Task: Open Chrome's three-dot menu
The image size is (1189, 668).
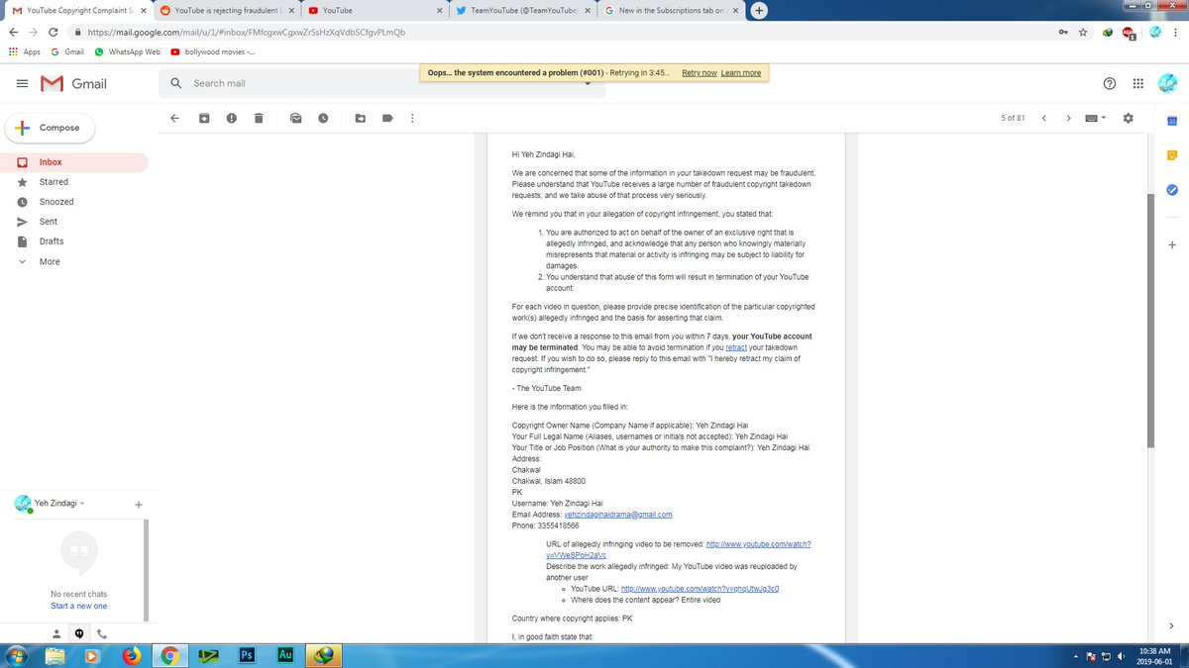Action: [1178, 32]
